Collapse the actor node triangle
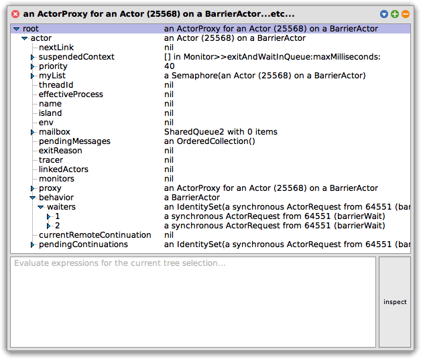The width and height of the screenshot is (421, 359). click(25, 38)
